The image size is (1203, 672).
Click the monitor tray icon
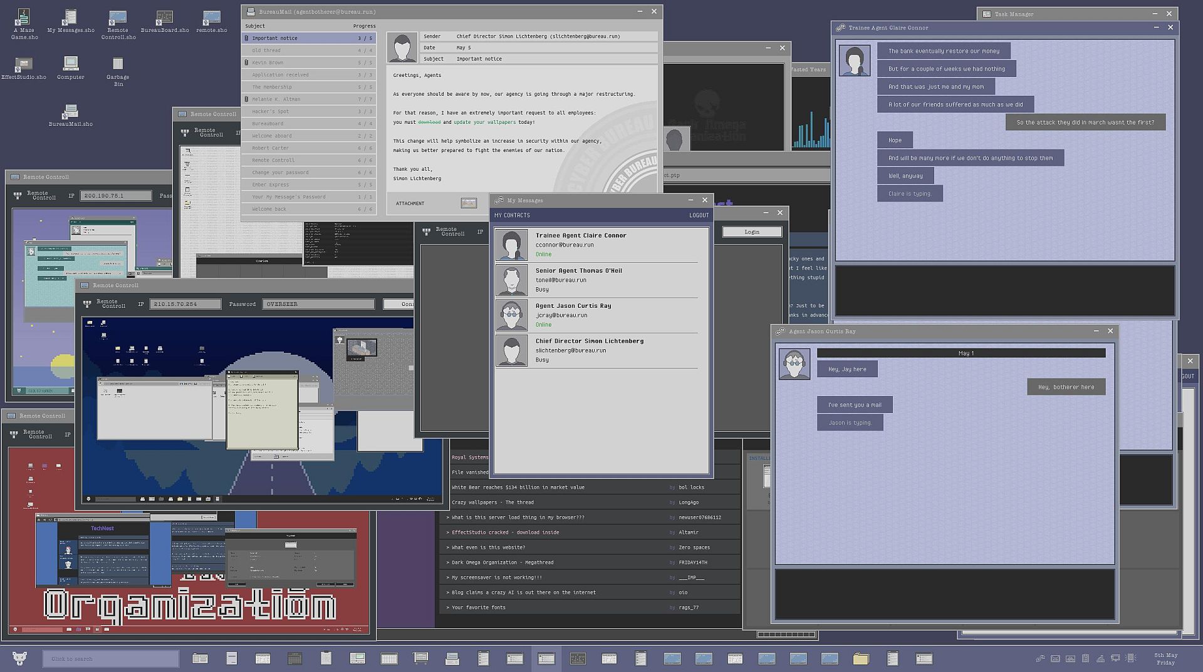point(1115,658)
